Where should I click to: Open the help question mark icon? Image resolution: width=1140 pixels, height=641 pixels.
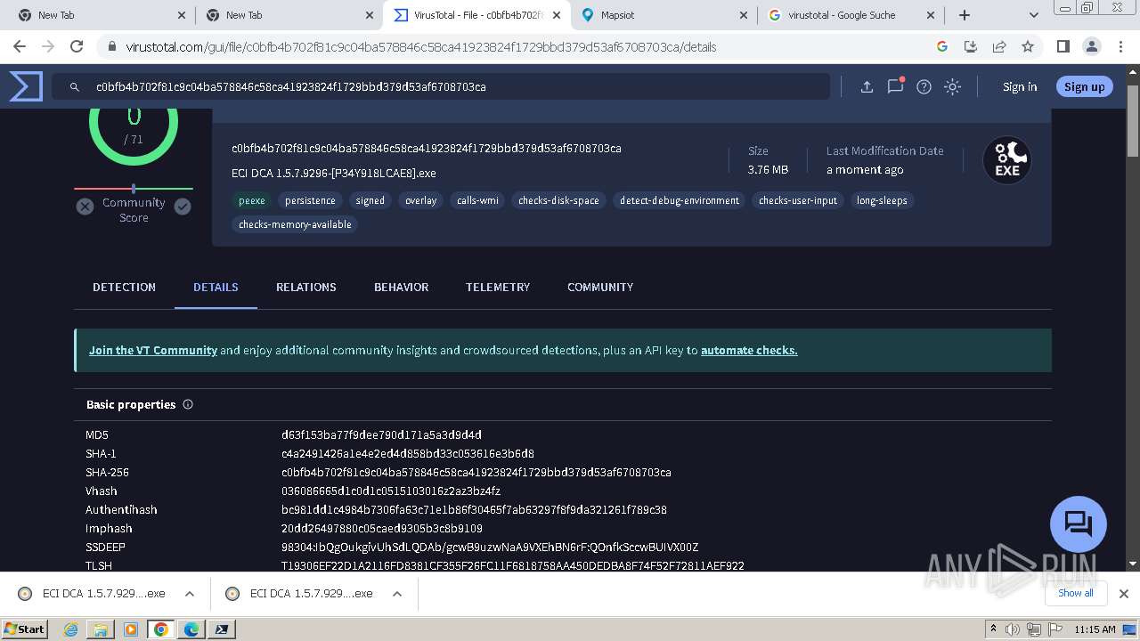[924, 86]
